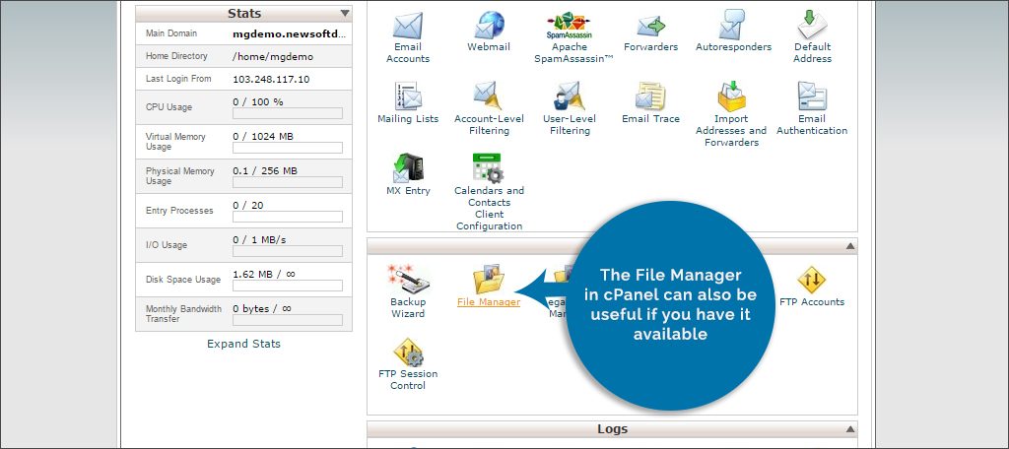This screenshot has width=1009, height=449.
Task: Click the Forwarders text link
Action: [650, 47]
